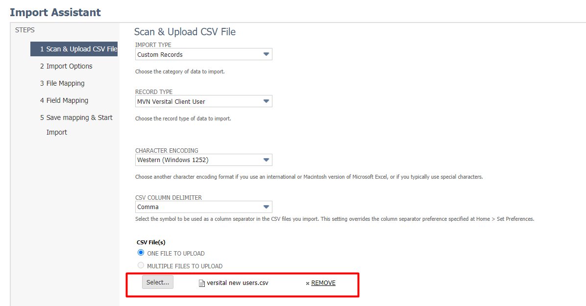586x306 pixels.
Task: Select the One File to Upload option
Action: pos(141,253)
